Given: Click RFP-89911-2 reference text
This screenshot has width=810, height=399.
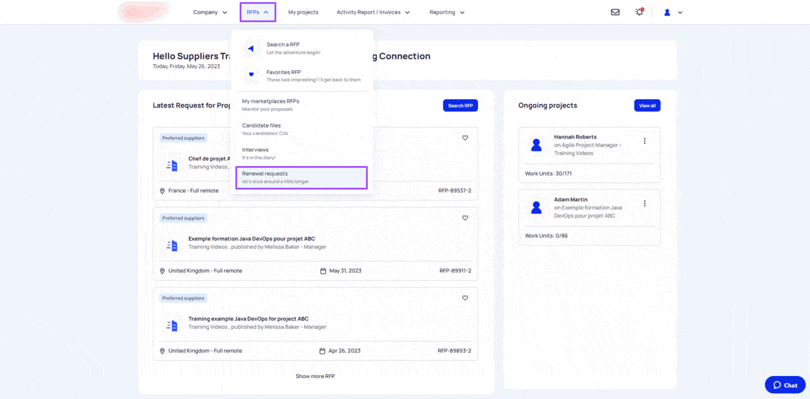Looking at the screenshot, I should click(x=456, y=271).
